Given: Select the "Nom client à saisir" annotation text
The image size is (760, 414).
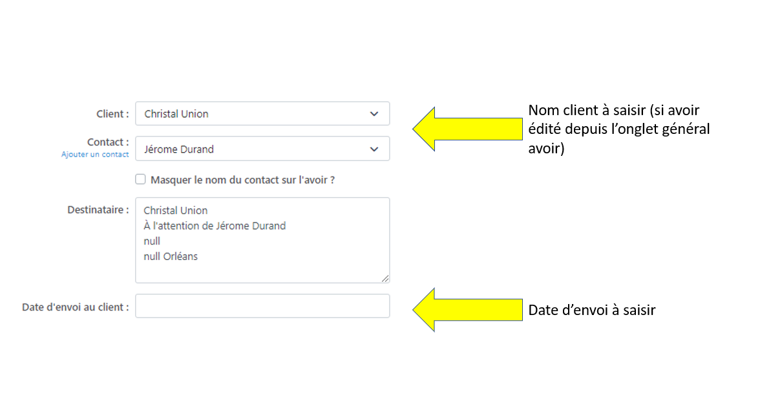Looking at the screenshot, I should tap(618, 129).
